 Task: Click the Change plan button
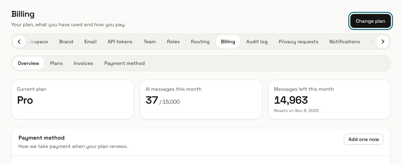coord(371,21)
